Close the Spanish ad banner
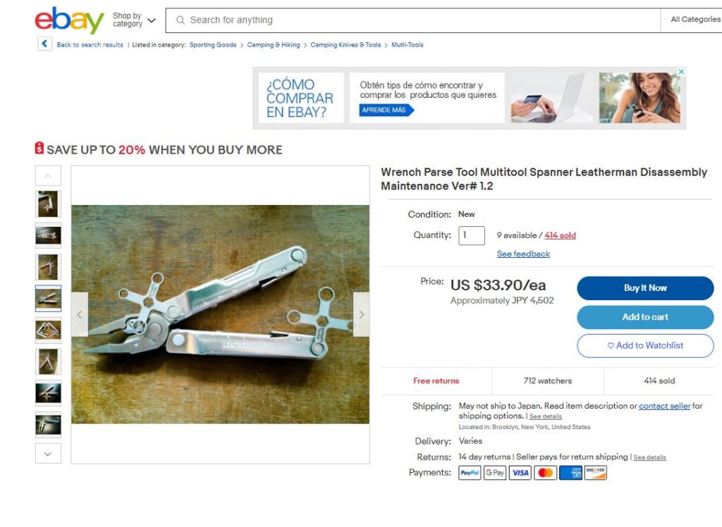The image size is (722, 527). pyautogui.click(x=681, y=72)
